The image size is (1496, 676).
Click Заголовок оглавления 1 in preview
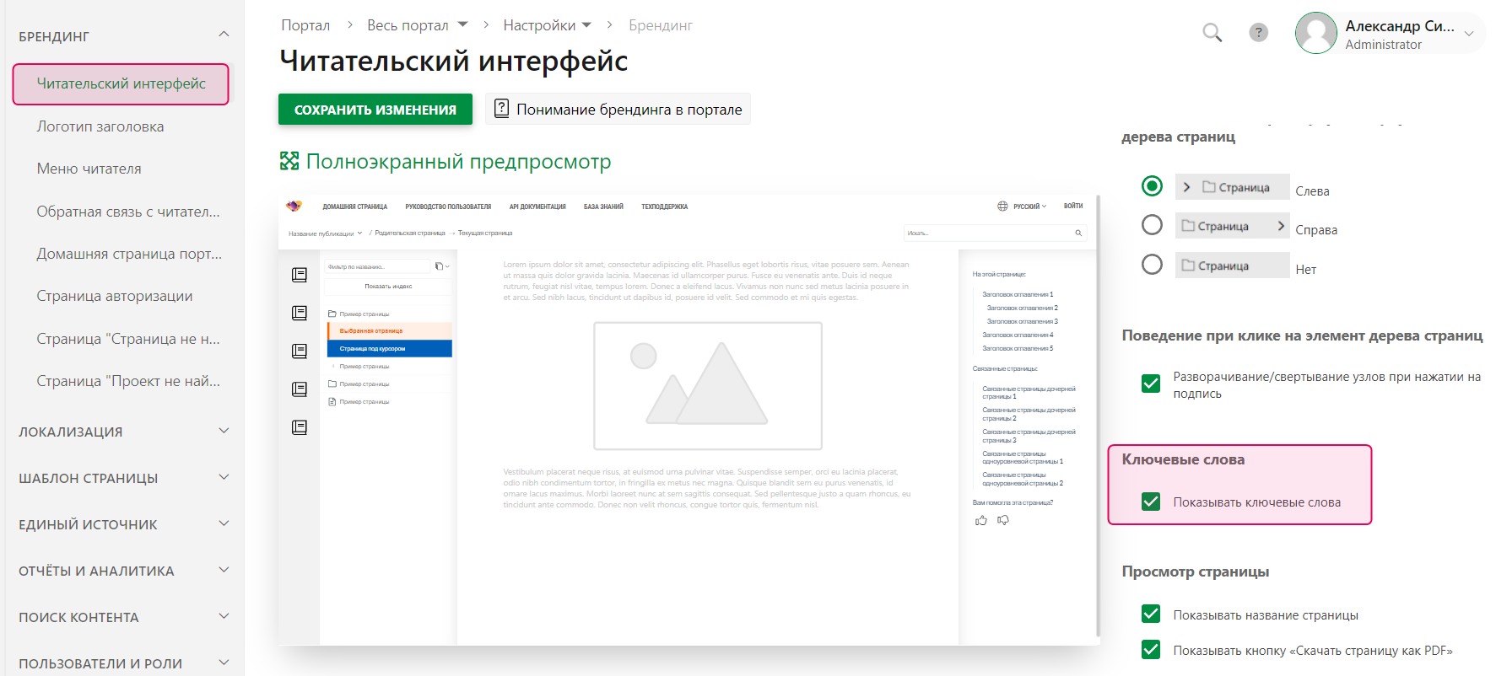pyautogui.click(x=1018, y=294)
